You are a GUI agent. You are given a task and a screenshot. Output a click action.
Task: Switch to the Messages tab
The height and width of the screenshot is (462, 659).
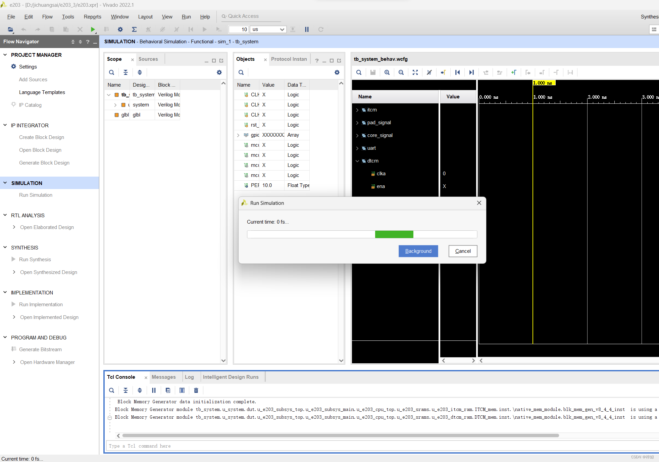[x=163, y=377]
